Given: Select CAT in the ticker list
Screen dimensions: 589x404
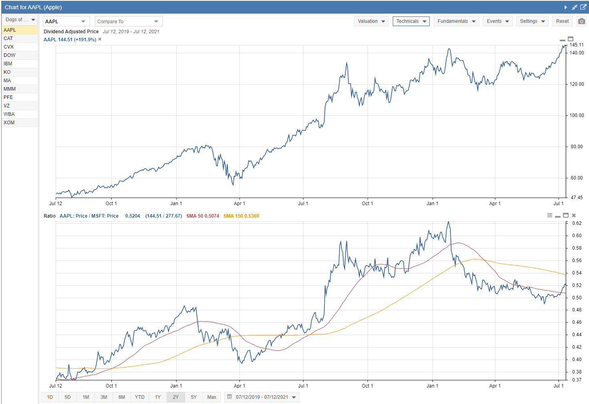Looking at the screenshot, I should (20, 38).
